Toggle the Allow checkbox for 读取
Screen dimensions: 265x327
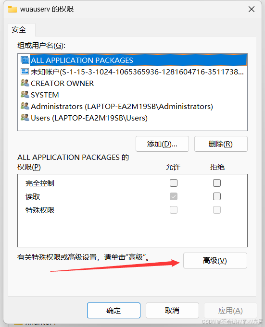click(174, 196)
